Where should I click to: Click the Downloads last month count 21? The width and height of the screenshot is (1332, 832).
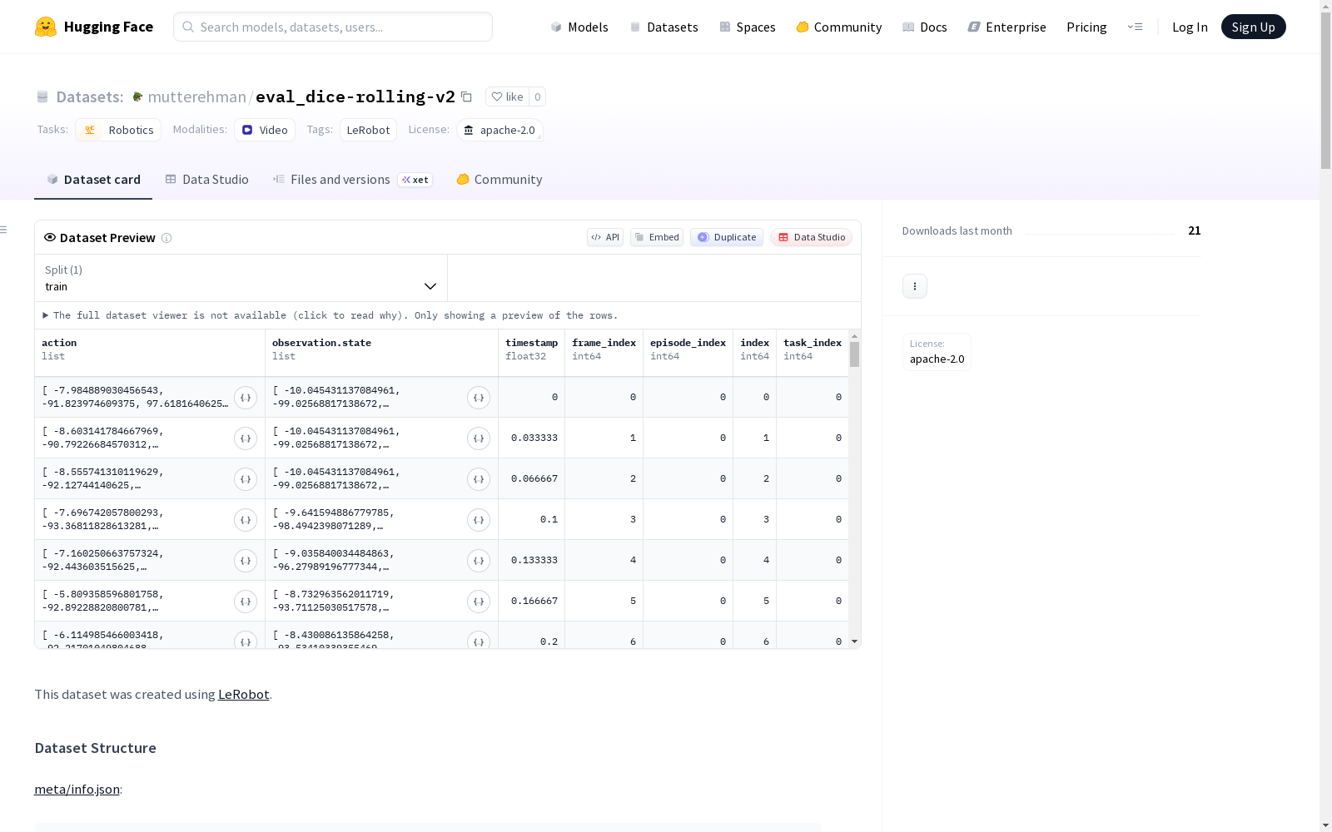pos(1195,230)
